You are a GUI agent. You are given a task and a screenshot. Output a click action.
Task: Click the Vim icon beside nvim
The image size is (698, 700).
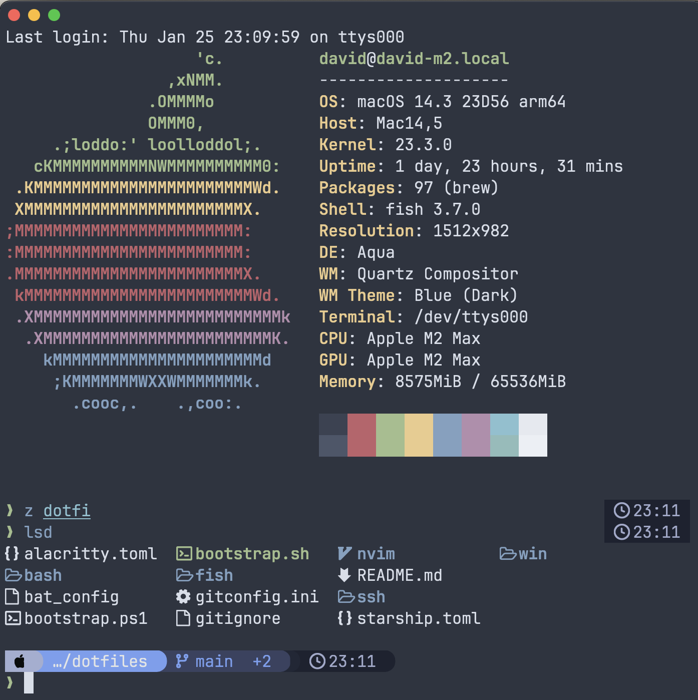344,553
